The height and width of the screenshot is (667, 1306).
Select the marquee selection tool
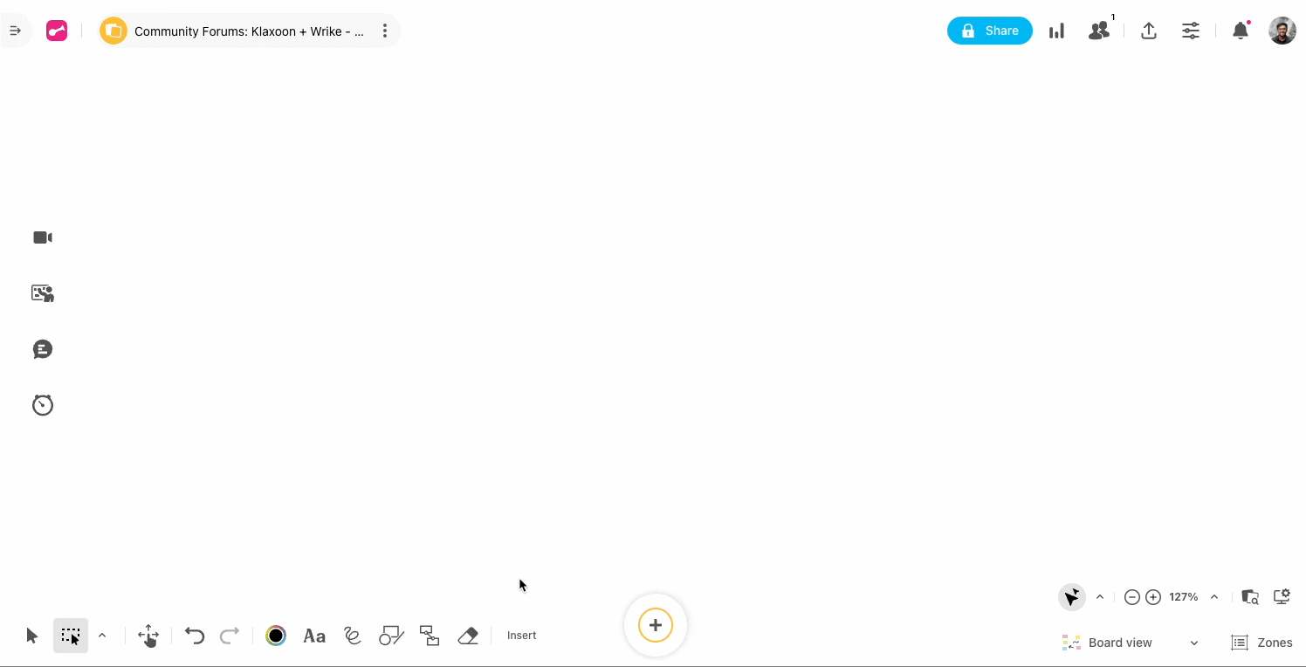coord(71,636)
